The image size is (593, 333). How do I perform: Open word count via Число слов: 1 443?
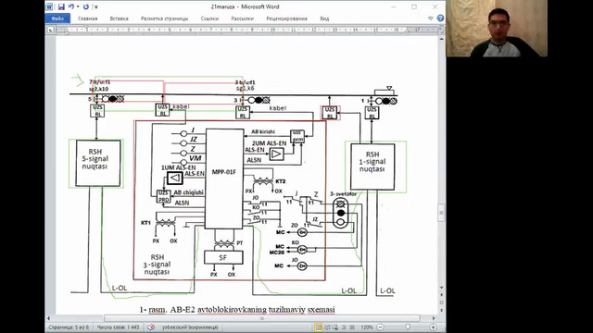tap(118, 327)
